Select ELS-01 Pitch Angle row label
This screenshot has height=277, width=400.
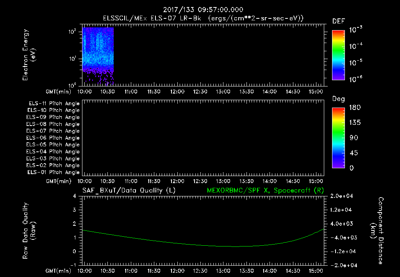[54, 172]
